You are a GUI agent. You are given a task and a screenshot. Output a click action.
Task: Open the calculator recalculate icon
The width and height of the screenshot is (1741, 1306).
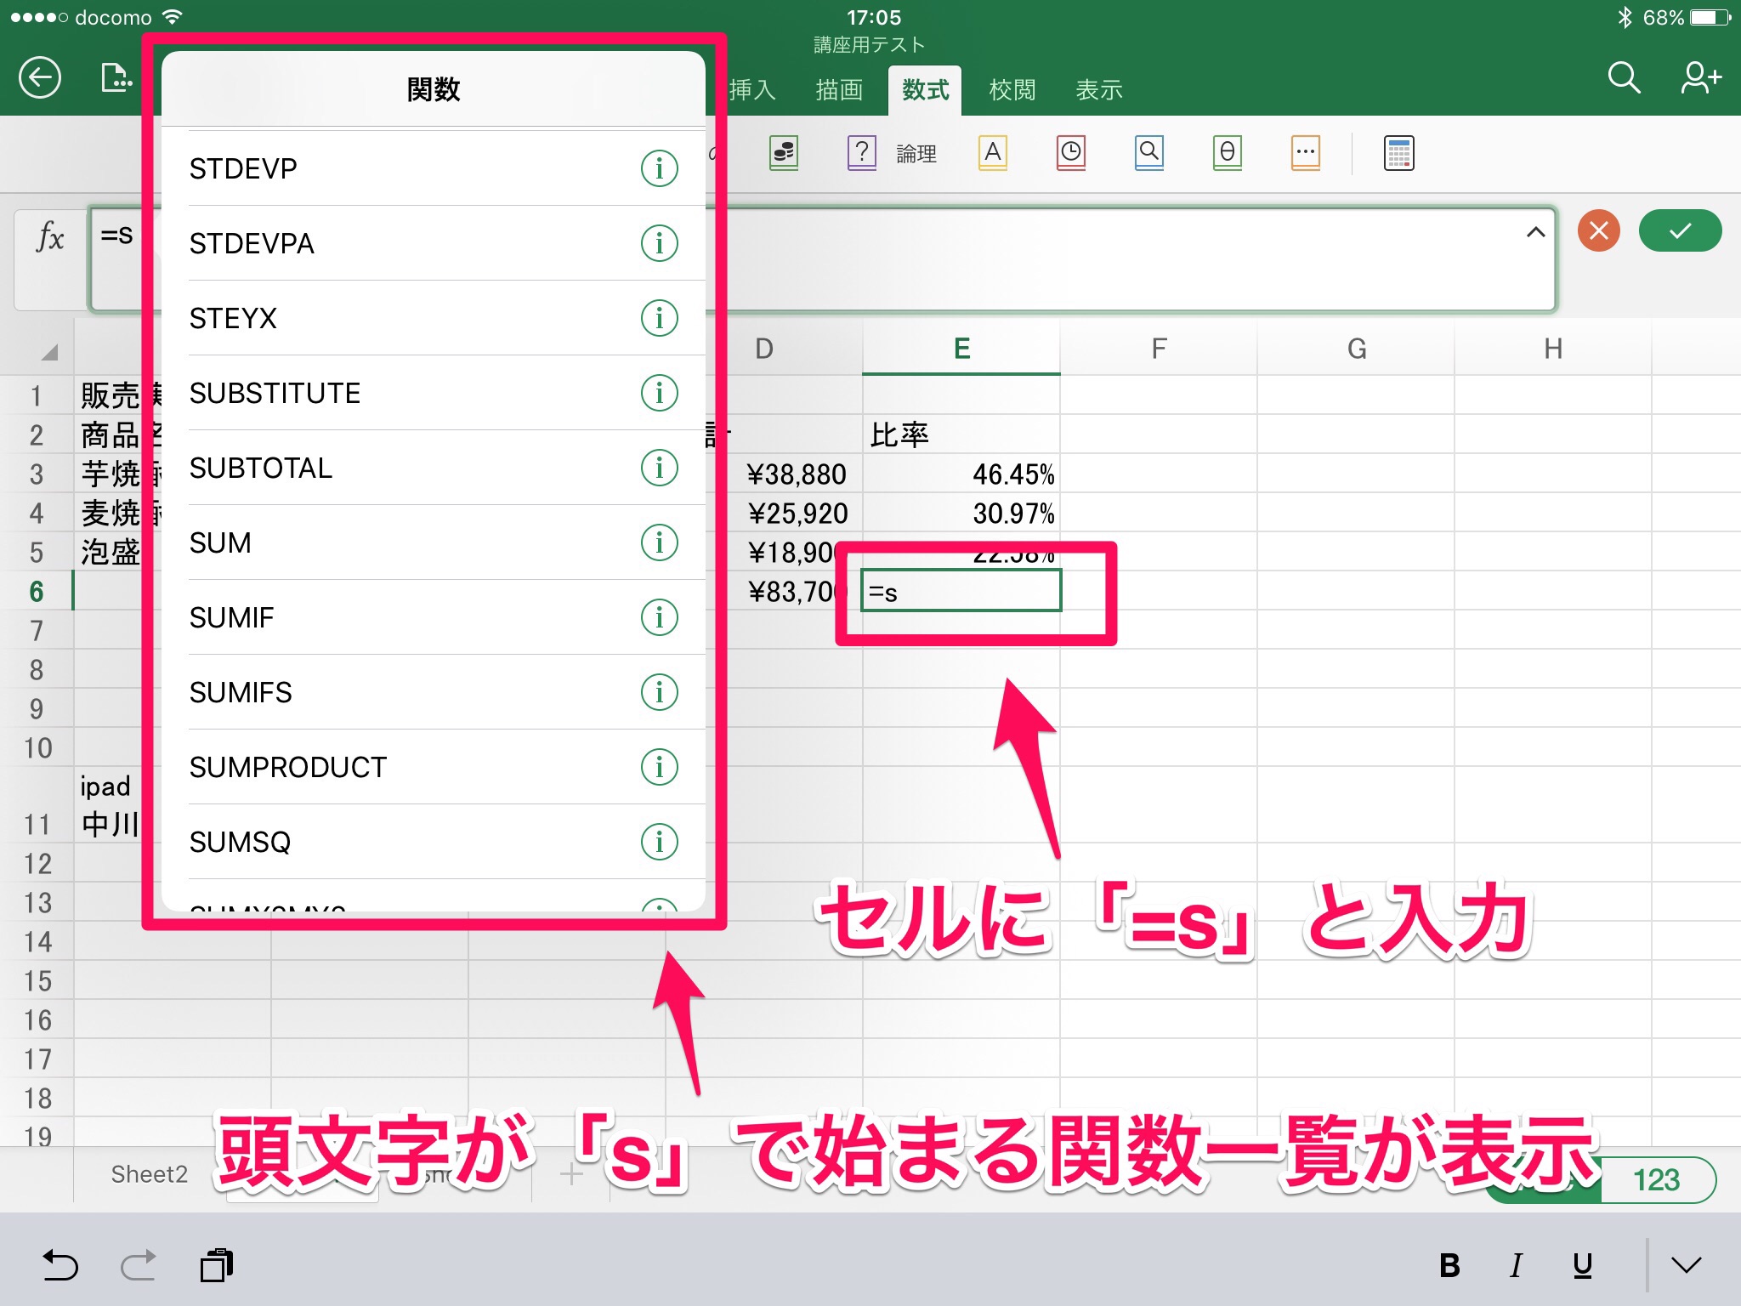coord(1398,153)
